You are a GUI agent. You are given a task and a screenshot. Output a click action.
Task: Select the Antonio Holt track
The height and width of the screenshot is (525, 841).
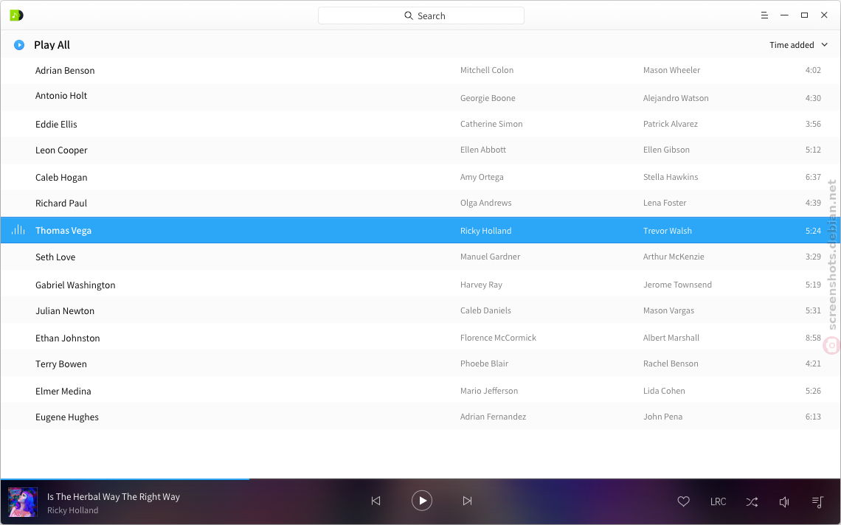[420, 97]
